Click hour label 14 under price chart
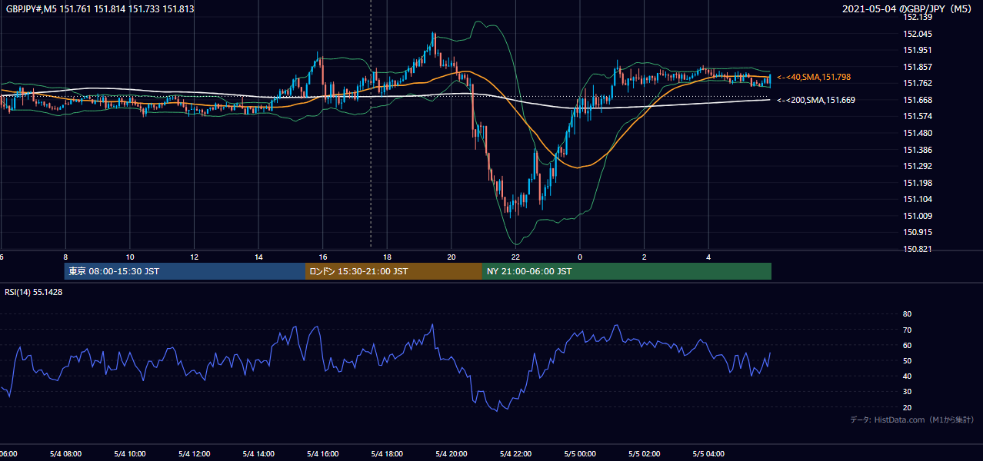Screen dimensions: 983x461 tap(259, 257)
